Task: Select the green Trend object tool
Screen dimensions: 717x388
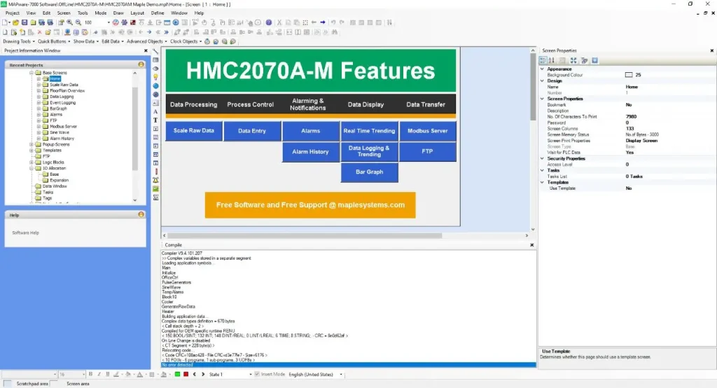Action: (x=155, y=189)
